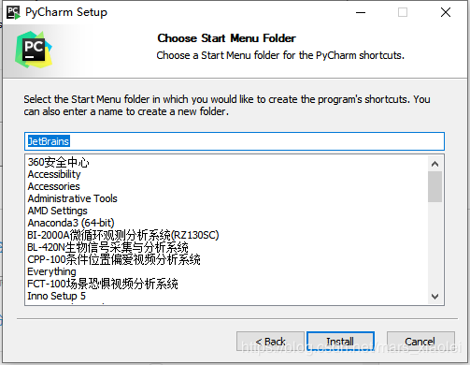Click the PyCharm title bar icon

[x=13, y=12]
